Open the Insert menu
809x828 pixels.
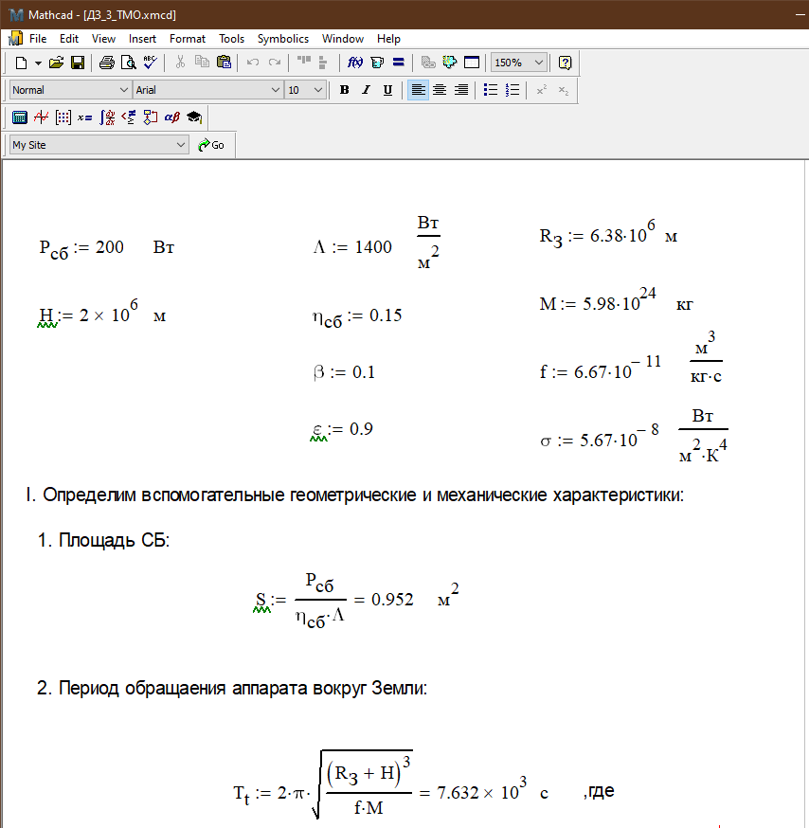[142, 39]
